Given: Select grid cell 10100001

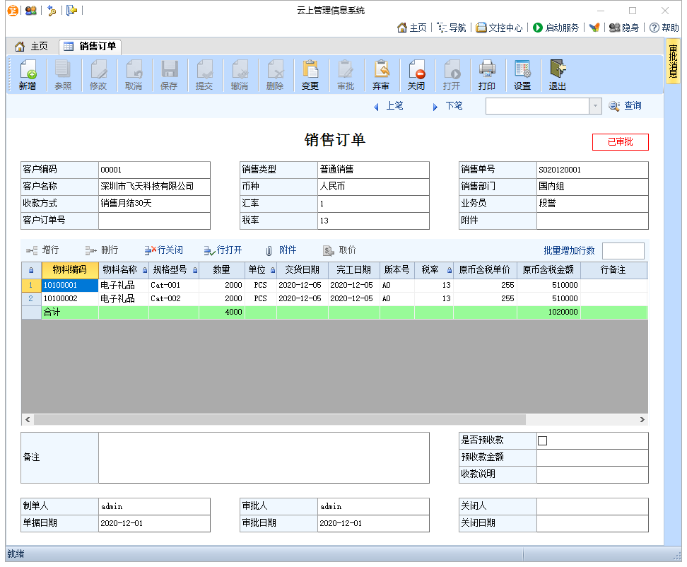Looking at the screenshot, I should point(70,285).
